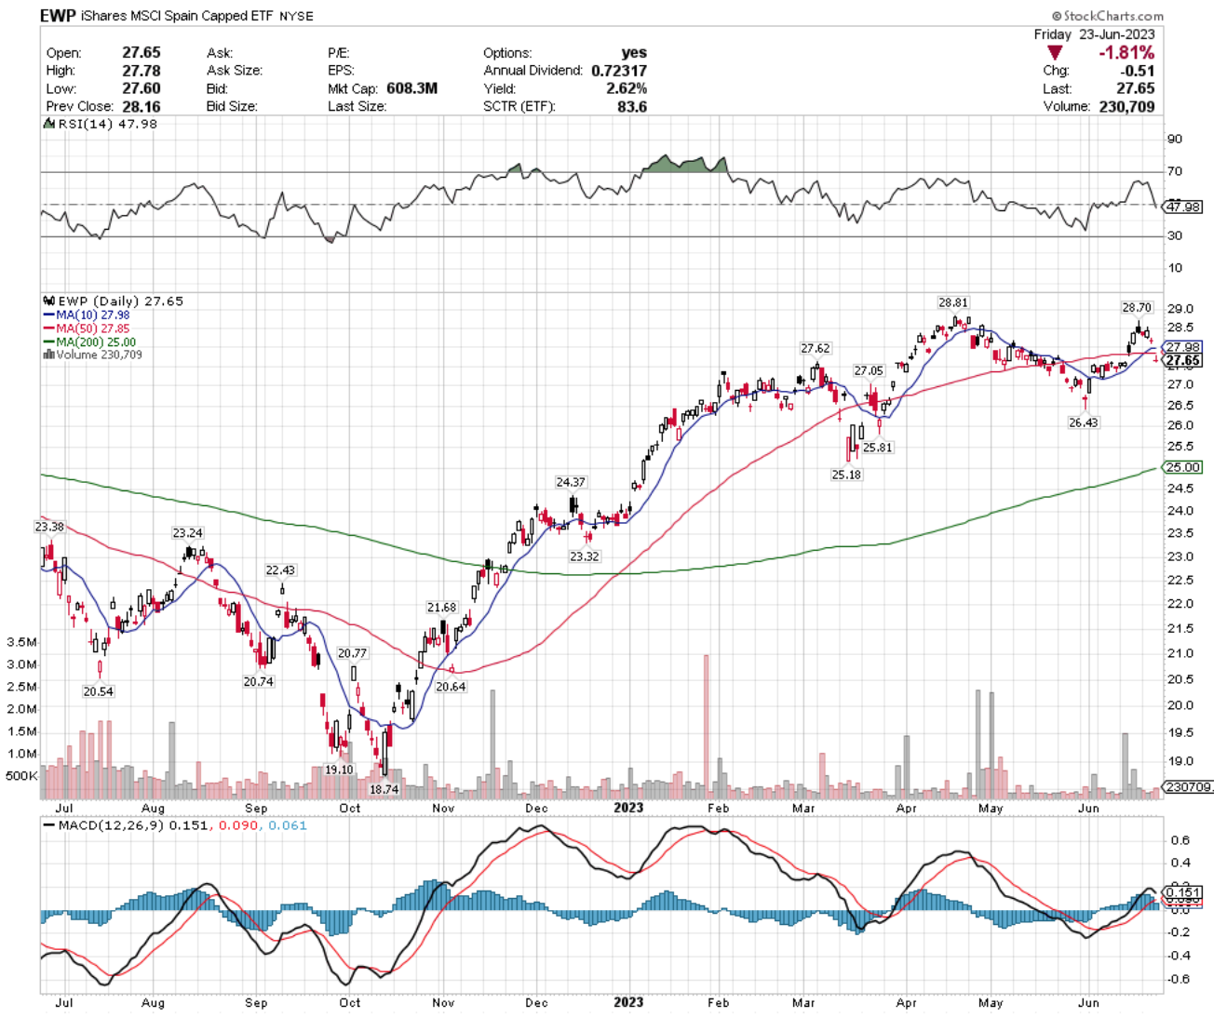Click the Prev Close value 28.16
This screenshot has height=1018, width=1227.
pyautogui.click(x=141, y=106)
